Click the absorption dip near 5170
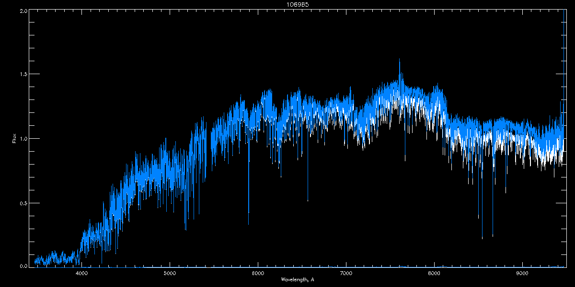This screenshot has height=287, width=575. [185, 229]
